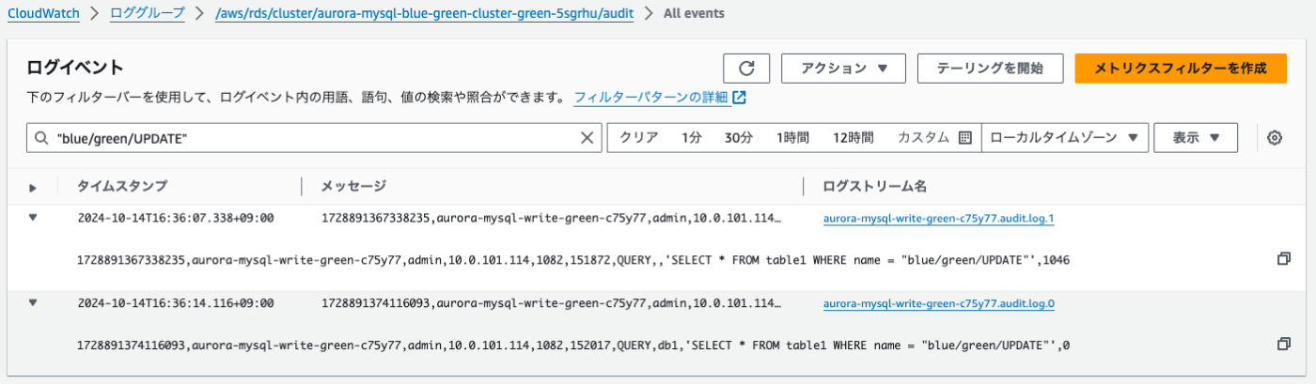Viewport: 1316px width, 384px height.
Task: Open log stream audit.log.0 link
Action: pyautogui.click(x=938, y=304)
